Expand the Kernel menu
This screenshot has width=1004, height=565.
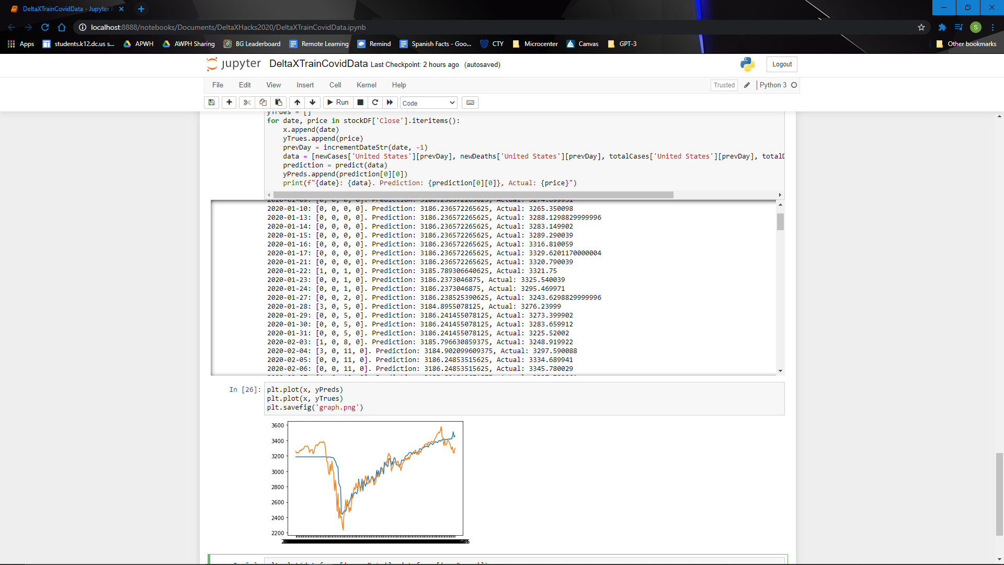pos(366,85)
